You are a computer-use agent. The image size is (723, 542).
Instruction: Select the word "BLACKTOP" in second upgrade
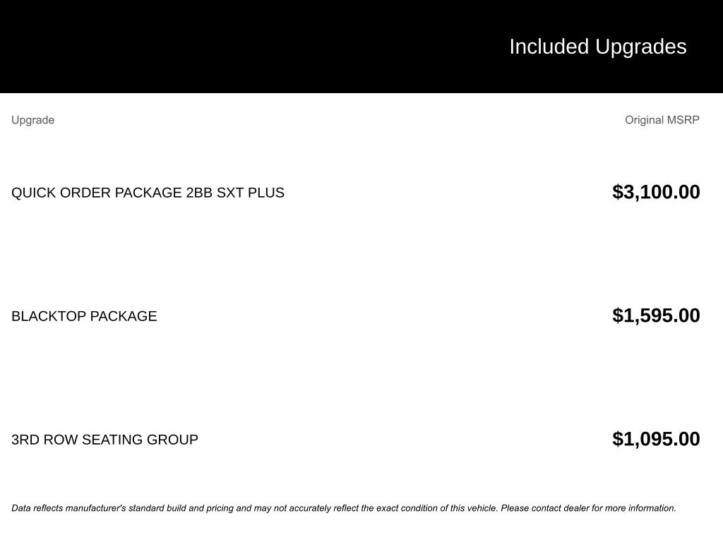(49, 316)
